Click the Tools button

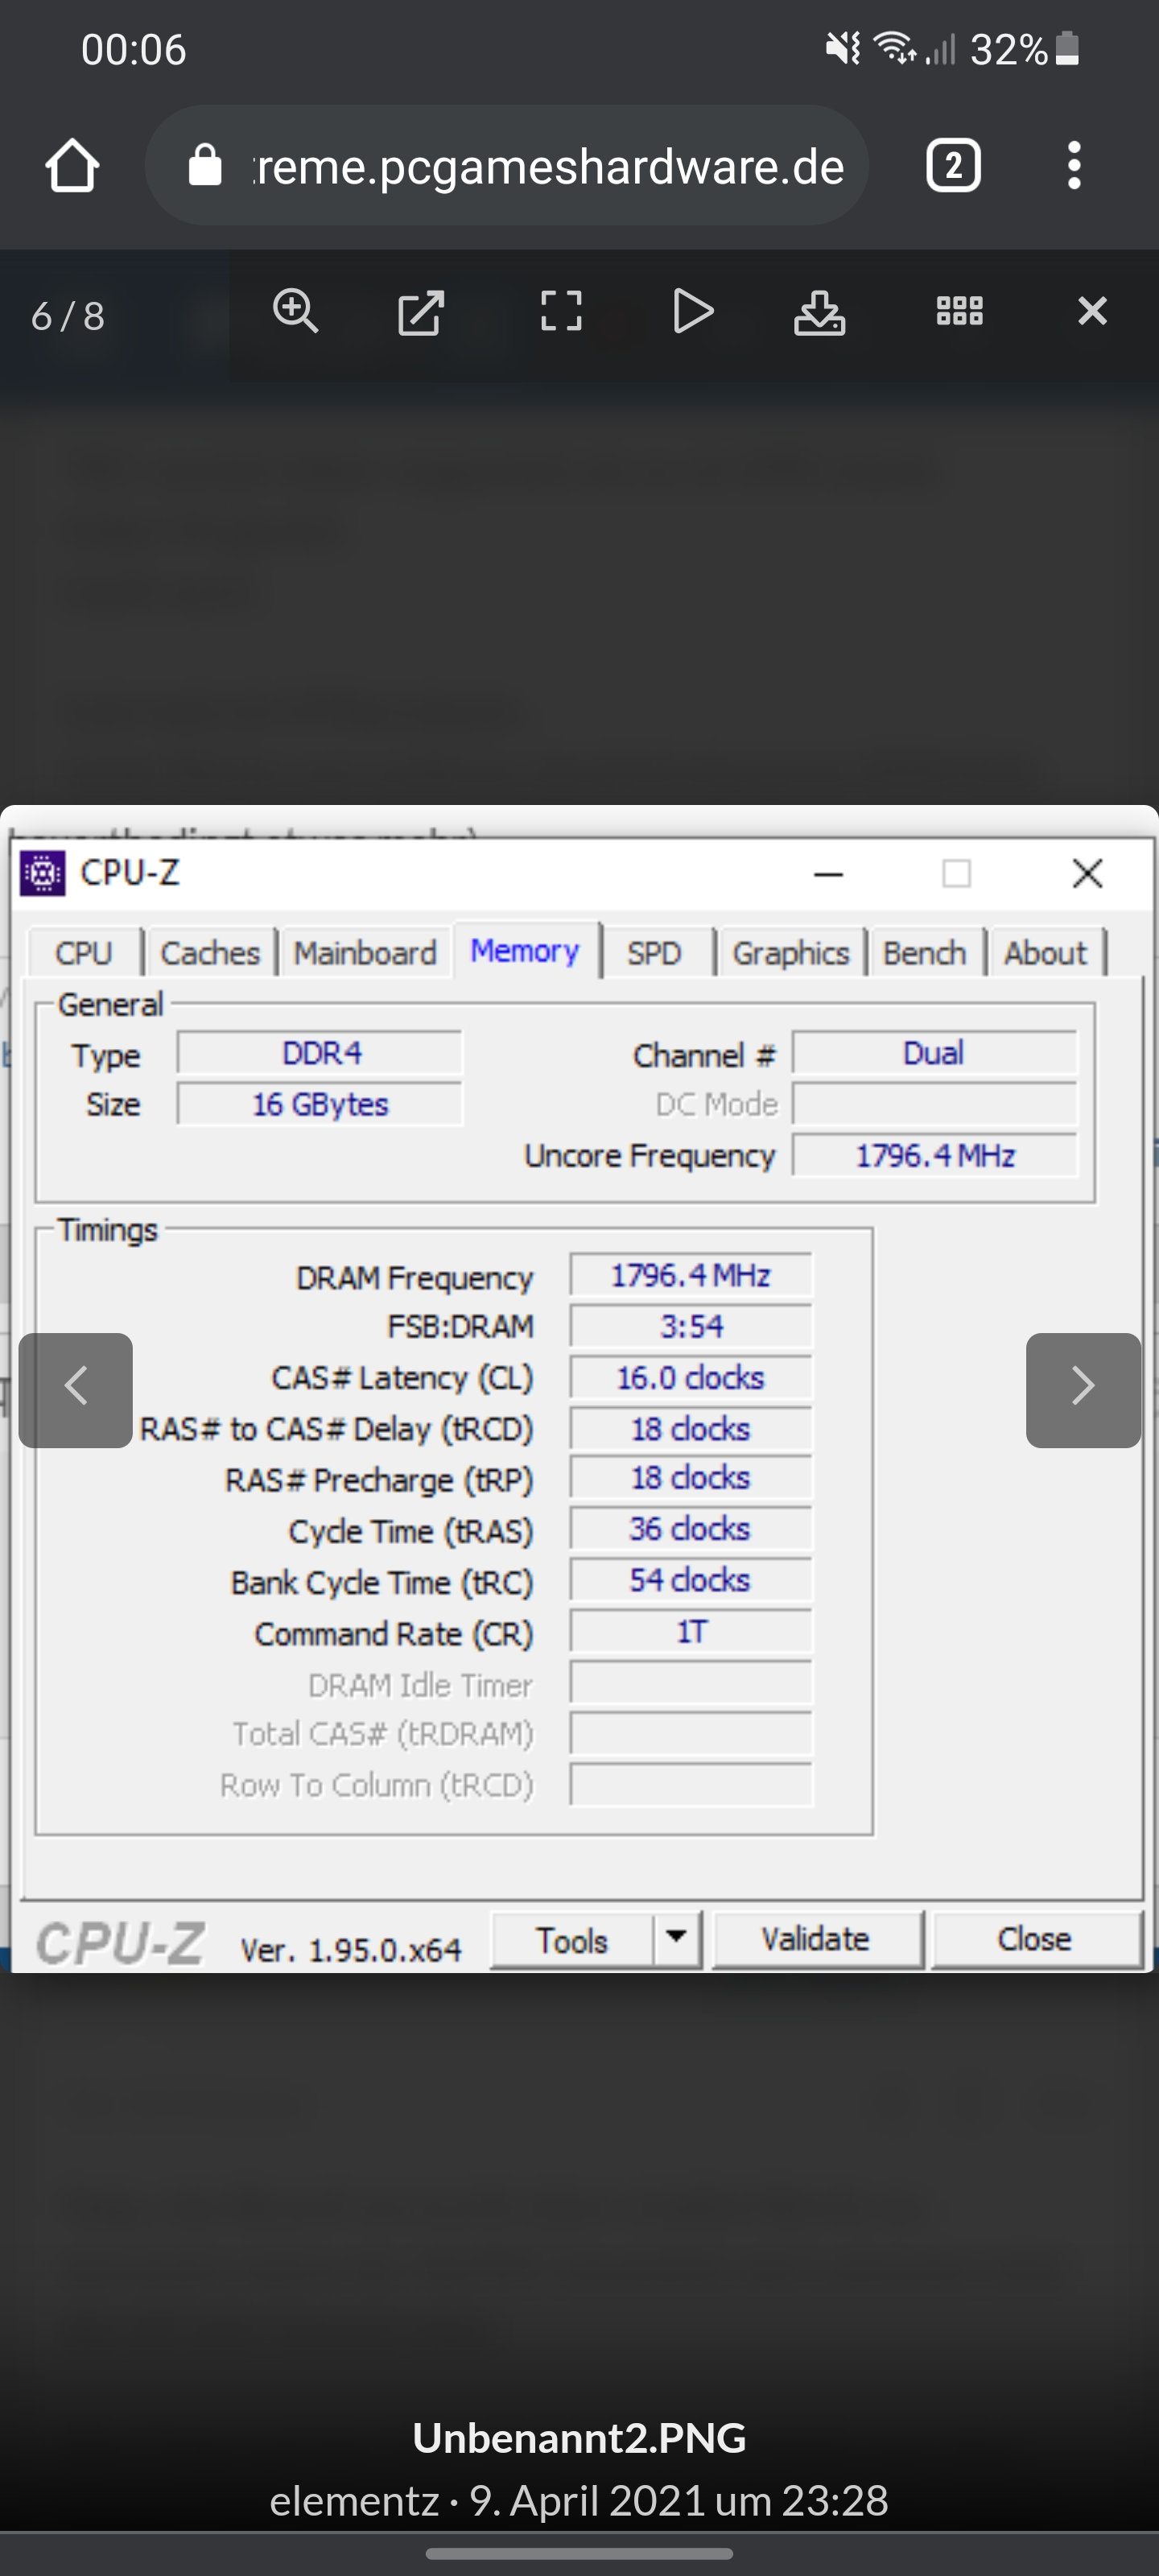click(572, 1940)
